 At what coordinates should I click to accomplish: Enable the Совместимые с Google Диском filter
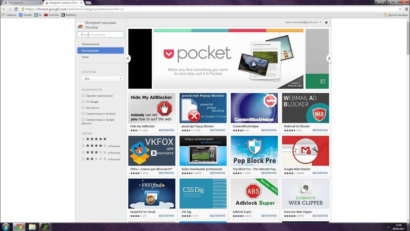point(83,119)
